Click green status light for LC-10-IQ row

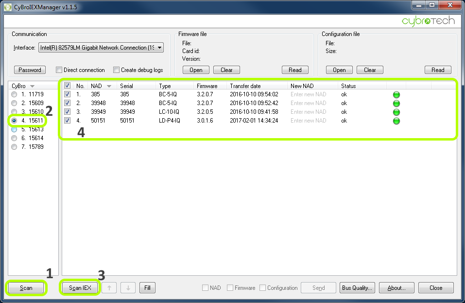[x=396, y=112]
